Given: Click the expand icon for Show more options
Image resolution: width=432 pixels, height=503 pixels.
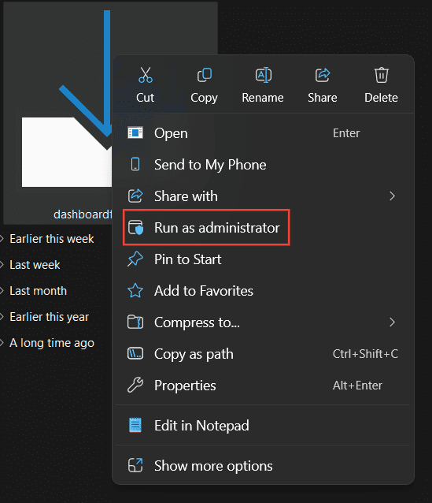Looking at the screenshot, I should coord(135,465).
